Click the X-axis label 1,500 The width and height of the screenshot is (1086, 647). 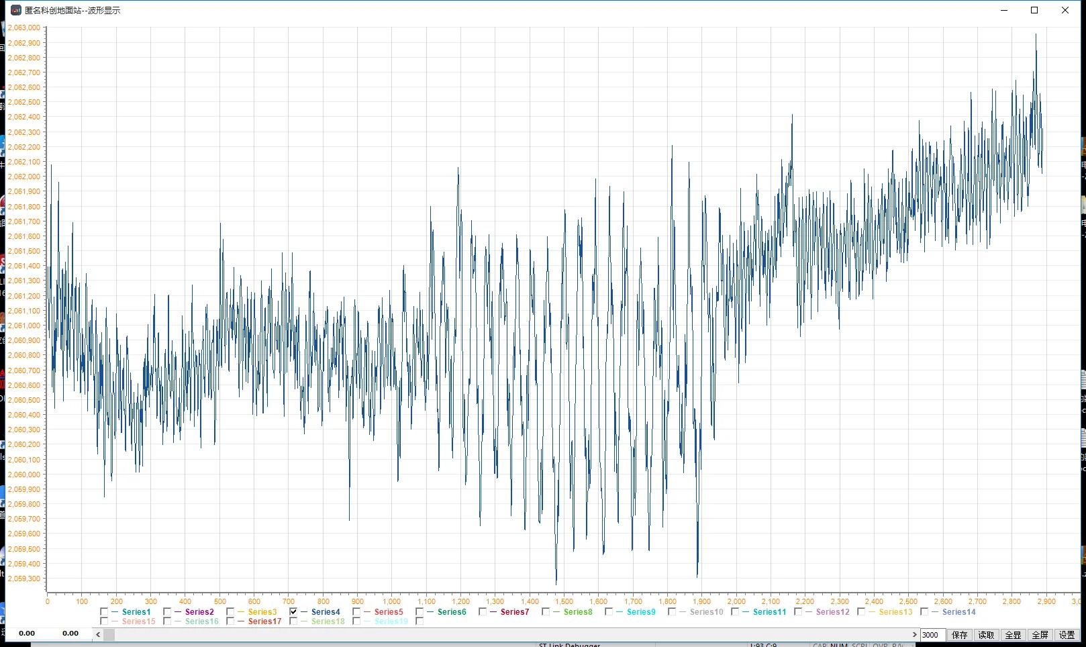(564, 601)
